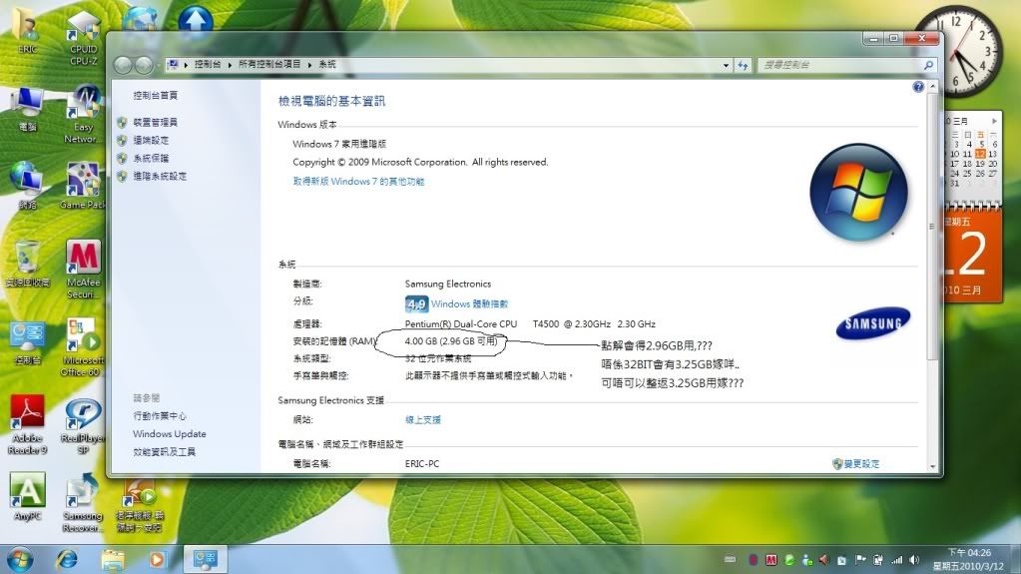The width and height of the screenshot is (1021, 574).
Task: Open the Windows 體驗指數 link
Action: [469, 303]
